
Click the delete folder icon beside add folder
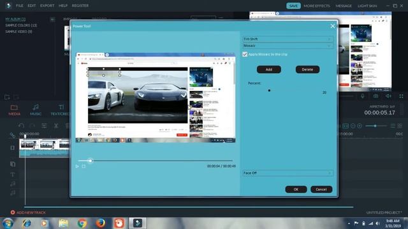(16, 97)
